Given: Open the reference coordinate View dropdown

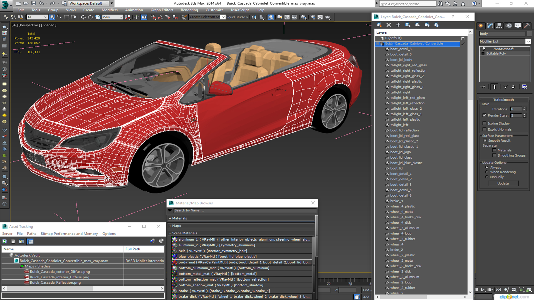Looking at the screenshot, I should pos(113,17).
